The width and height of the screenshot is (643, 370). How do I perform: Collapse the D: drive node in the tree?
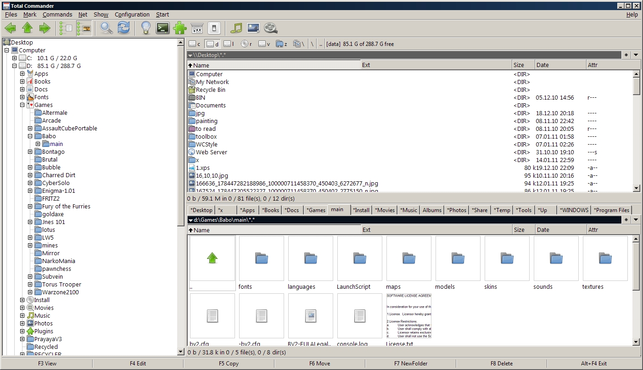click(x=15, y=66)
